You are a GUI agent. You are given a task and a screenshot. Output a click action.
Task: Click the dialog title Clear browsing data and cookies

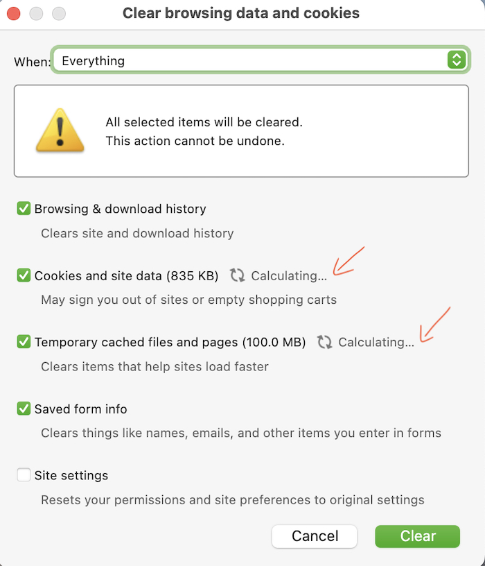241,13
